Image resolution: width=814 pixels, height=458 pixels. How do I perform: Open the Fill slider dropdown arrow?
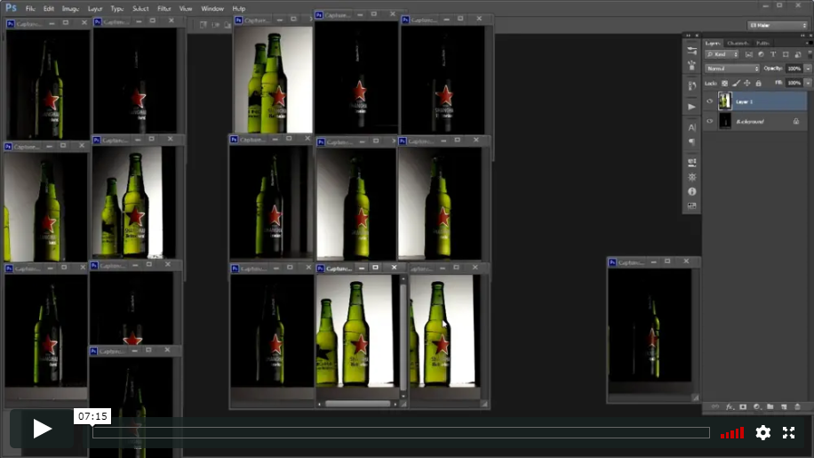pyautogui.click(x=808, y=83)
